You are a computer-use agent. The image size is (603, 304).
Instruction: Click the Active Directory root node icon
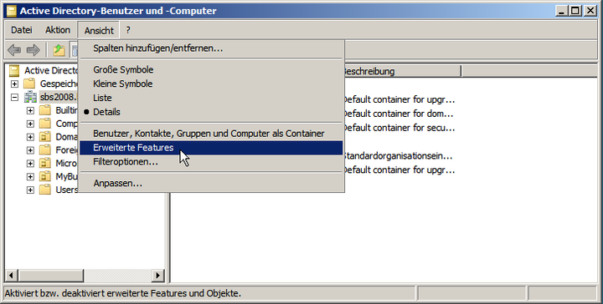(14, 70)
